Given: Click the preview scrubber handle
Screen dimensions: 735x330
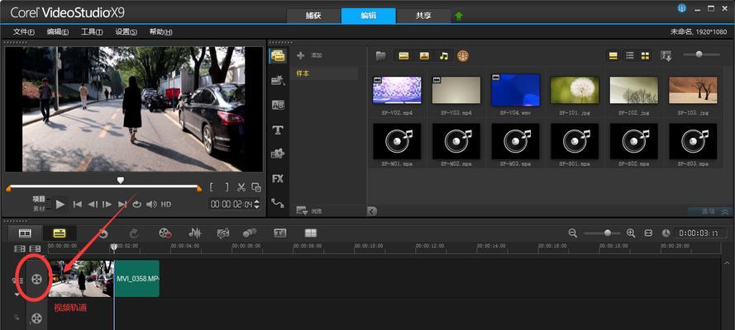Looking at the screenshot, I should pyautogui.click(x=121, y=180).
